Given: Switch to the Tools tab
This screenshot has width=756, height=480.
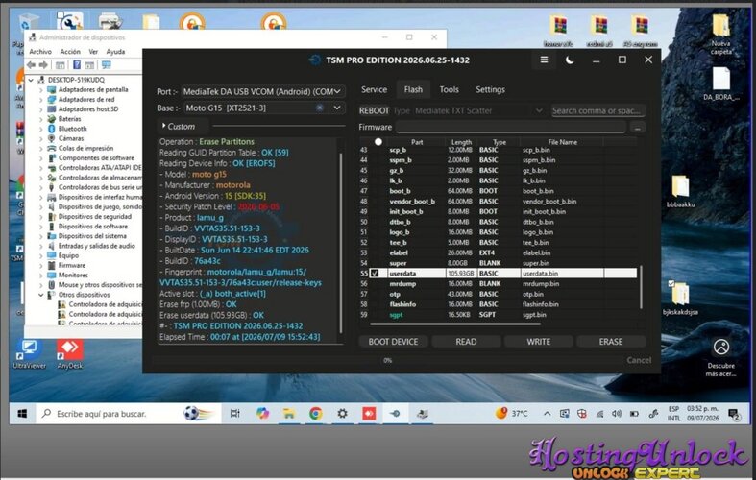Looking at the screenshot, I should pyautogui.click(x=449, y=89).
